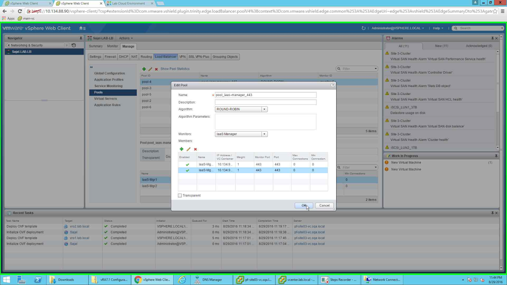
Task: Edit pool with the pencil icon in pool toolbar
Action: [150, 69]
